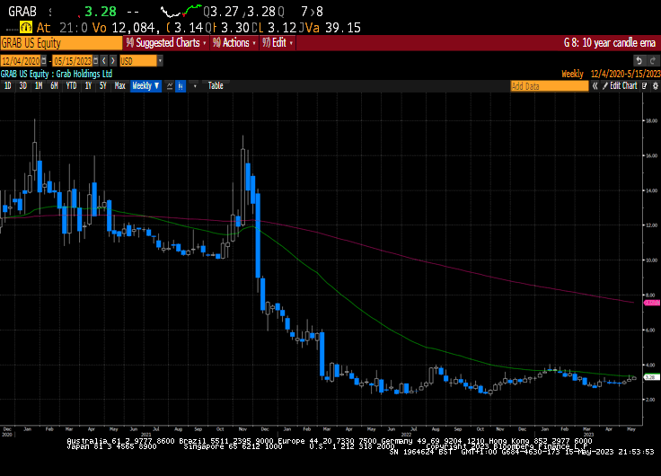
Task: Shift date range backward with left arrow
Action: (104, 61)
